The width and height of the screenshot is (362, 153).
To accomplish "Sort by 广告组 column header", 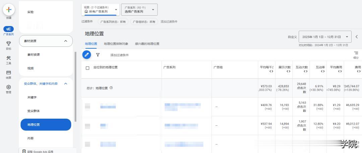I will pos(218,67).
